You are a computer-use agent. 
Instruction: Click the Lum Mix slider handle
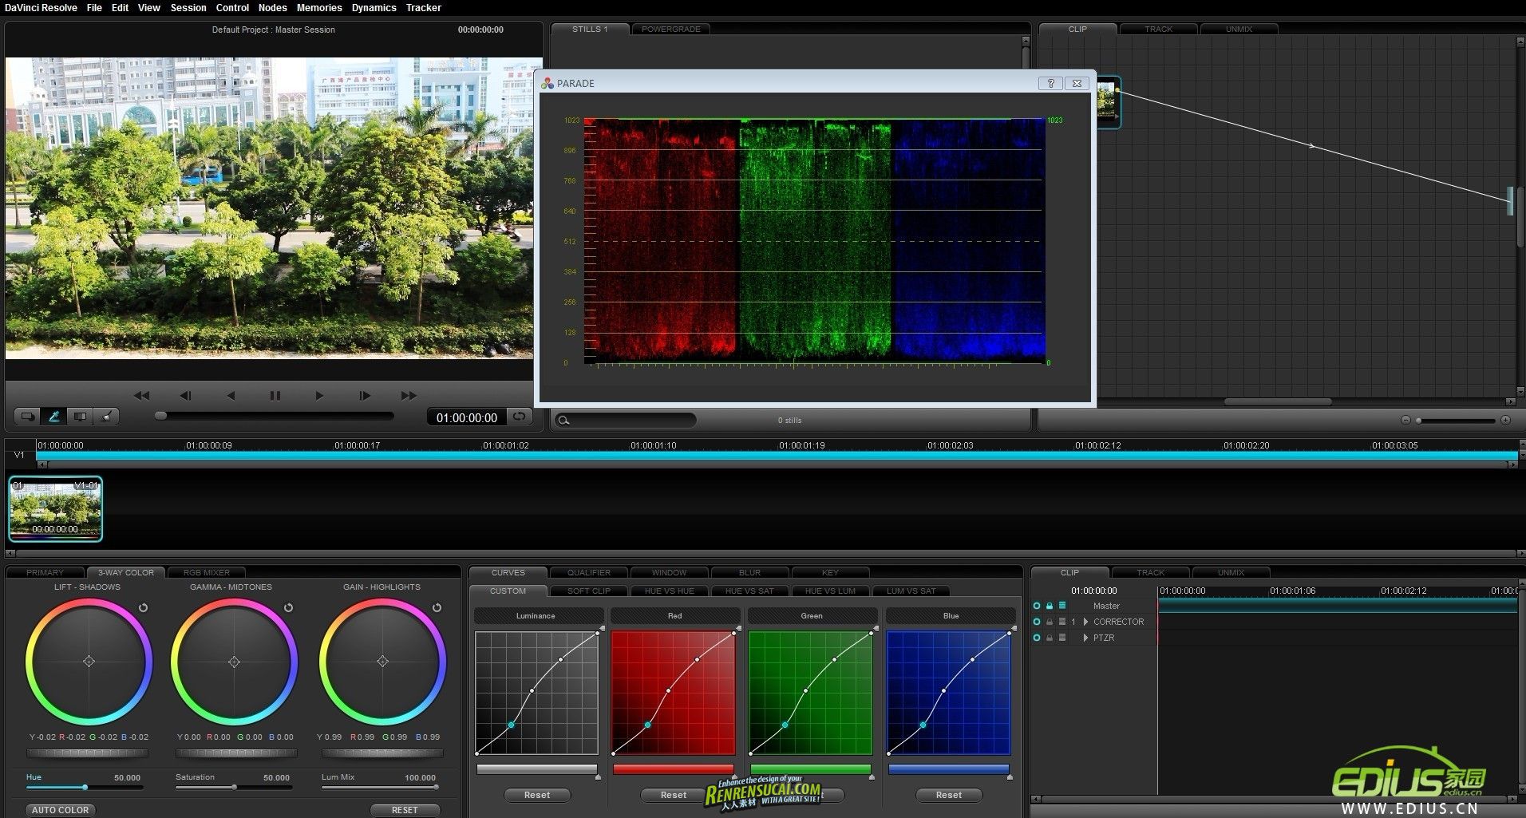(x=436, y=788)
